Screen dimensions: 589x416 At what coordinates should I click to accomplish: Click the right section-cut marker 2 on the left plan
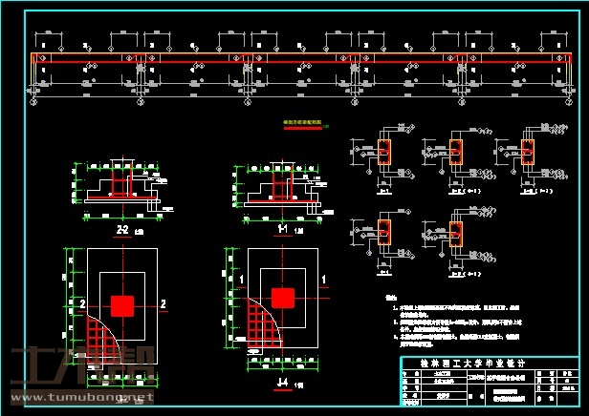click(x=164, y=303)
